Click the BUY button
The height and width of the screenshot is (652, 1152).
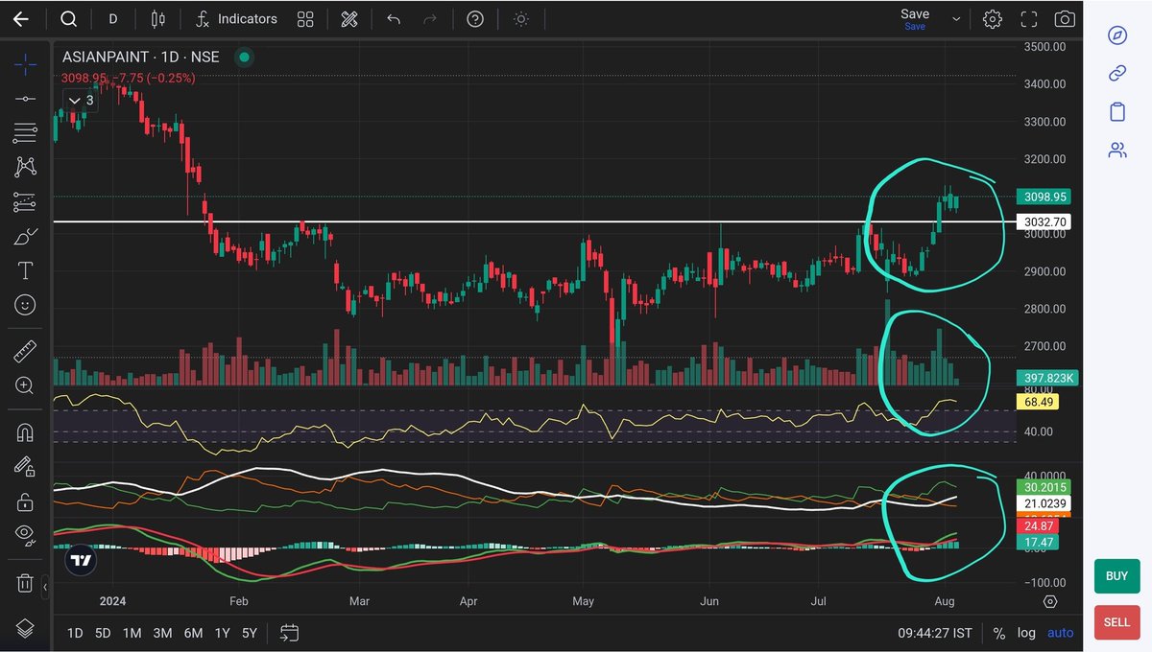pos(1116,576)
